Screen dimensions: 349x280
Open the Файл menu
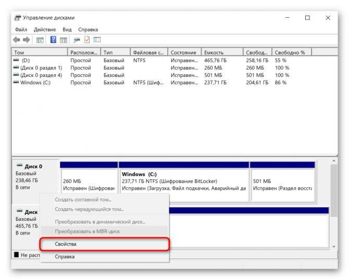click(x=21, y=30)
